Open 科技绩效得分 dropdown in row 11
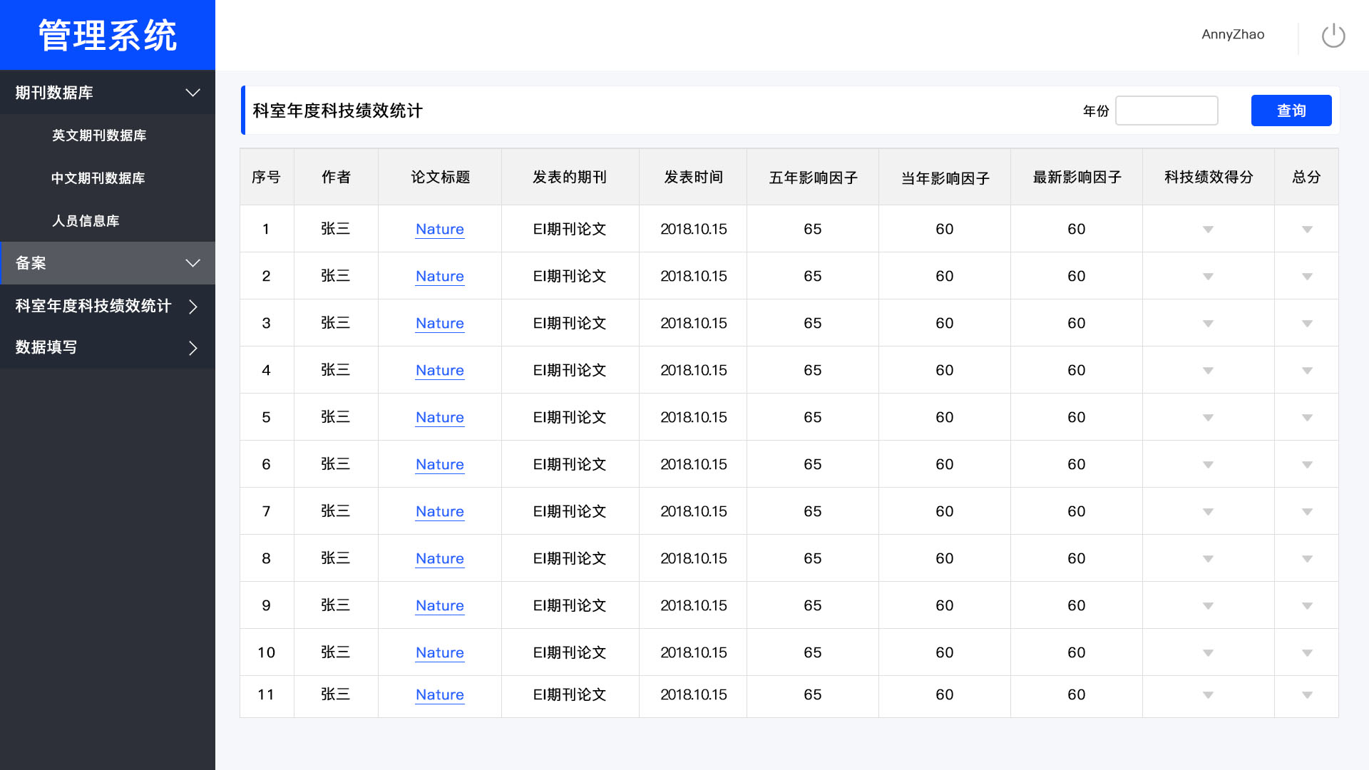The width and height of the screenshot is (1369, 770). coord(1208,695)
